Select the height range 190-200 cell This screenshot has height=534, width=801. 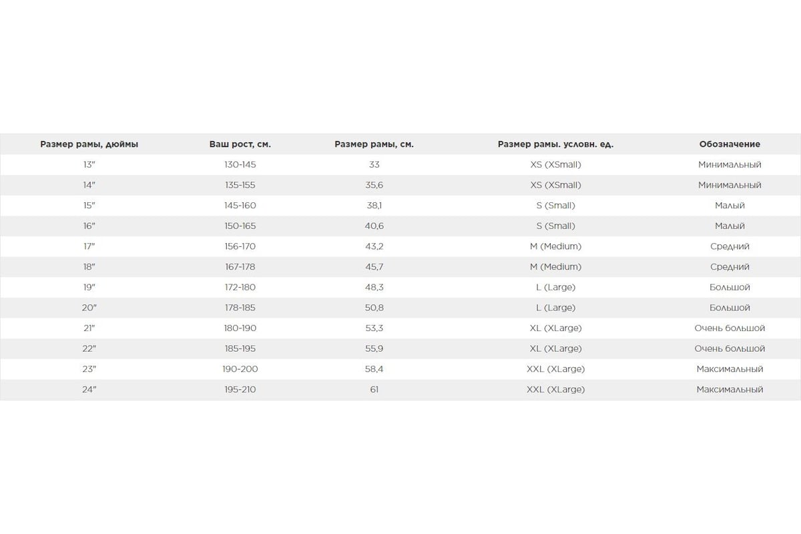click(240, 369)
